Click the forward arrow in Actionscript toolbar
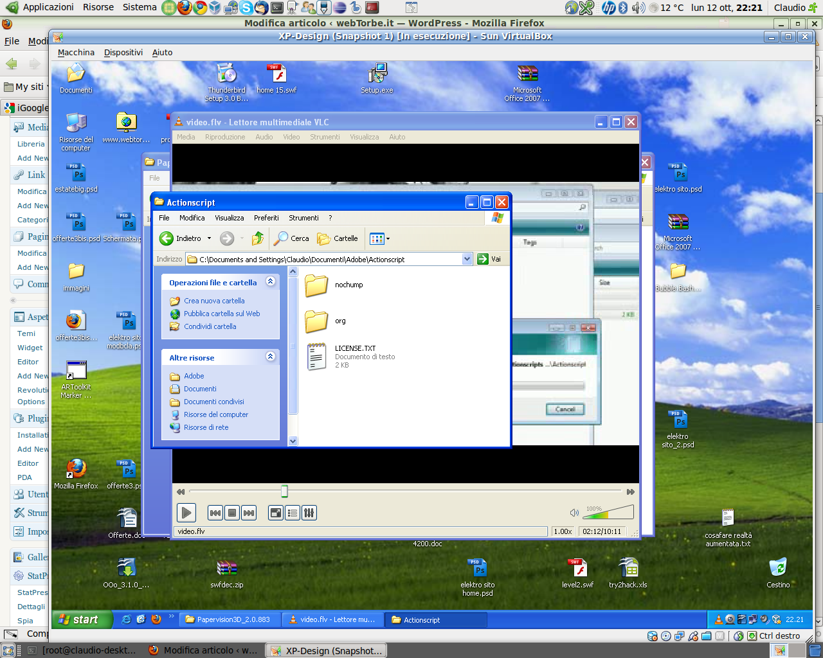This screenshot has height=658, width=823. pos(227,238)
